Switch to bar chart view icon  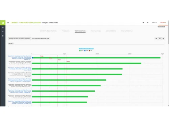(160, 39)
